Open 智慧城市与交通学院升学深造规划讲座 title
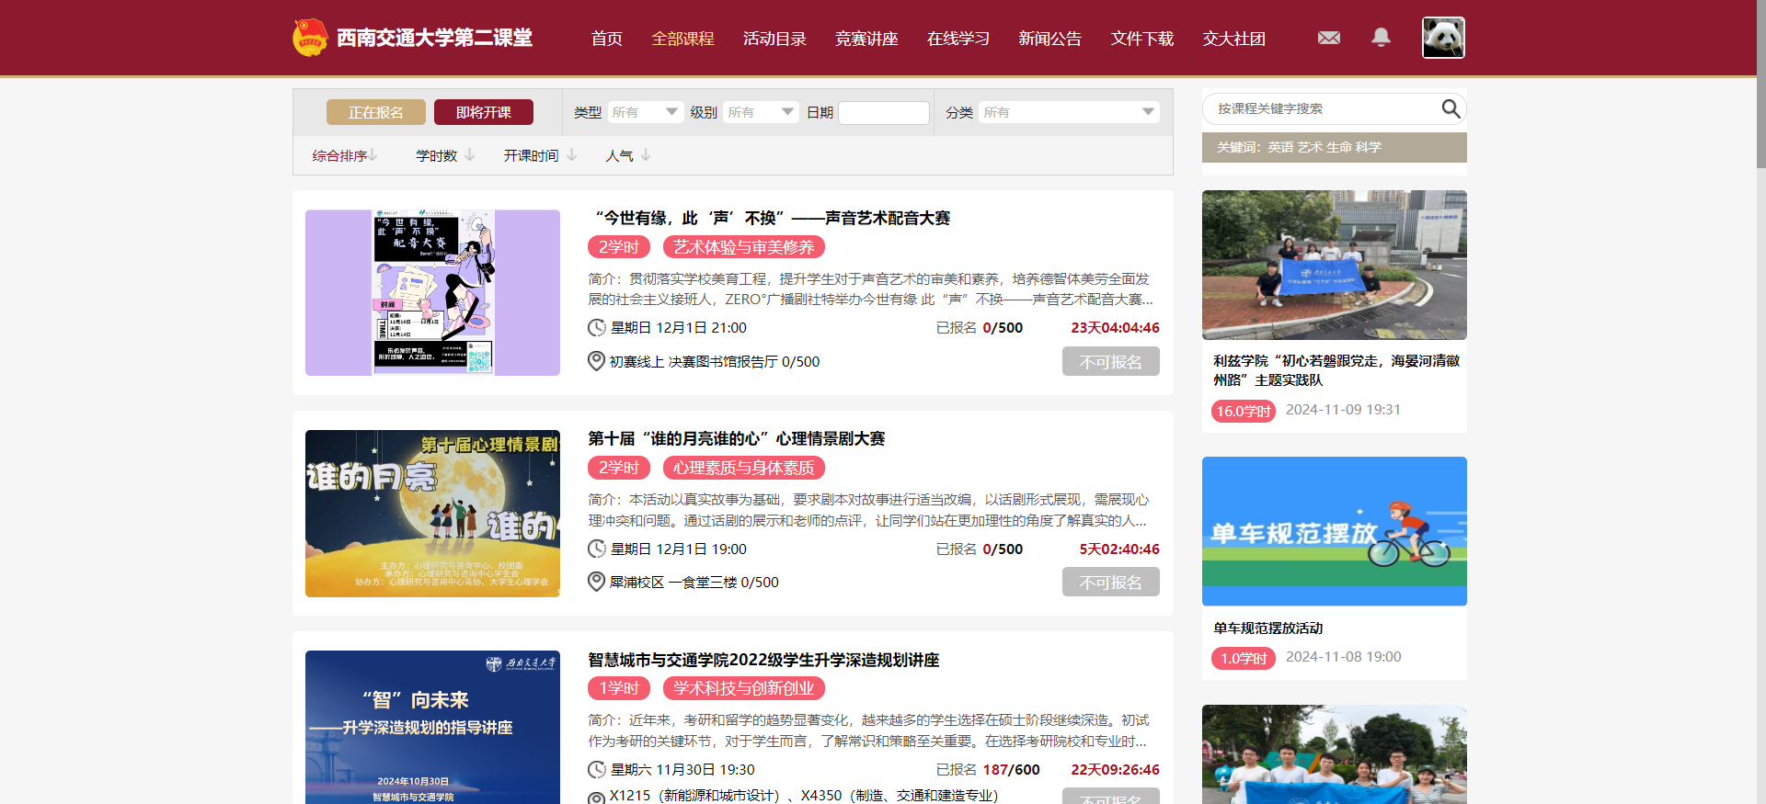 coord(763,660)
